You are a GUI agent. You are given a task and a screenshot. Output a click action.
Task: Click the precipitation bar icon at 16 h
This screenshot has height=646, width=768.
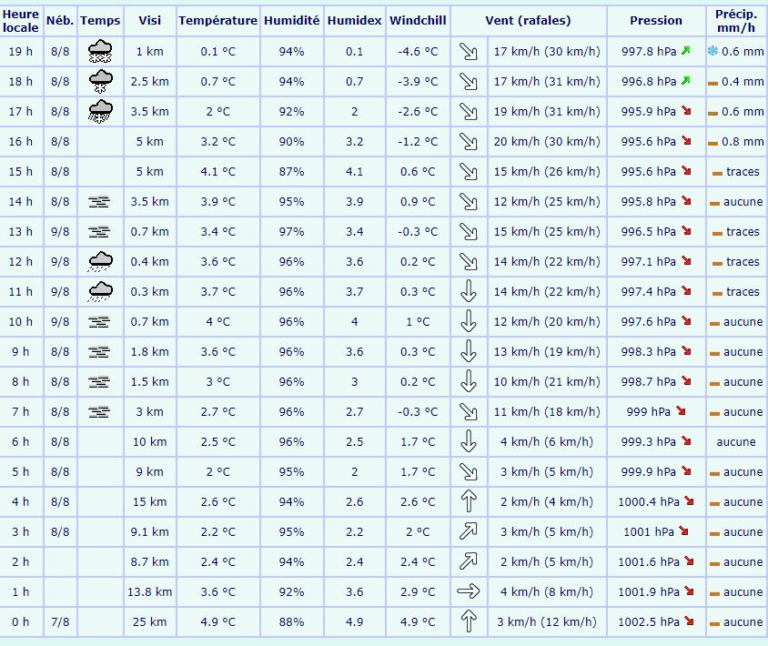pos(713,142)
